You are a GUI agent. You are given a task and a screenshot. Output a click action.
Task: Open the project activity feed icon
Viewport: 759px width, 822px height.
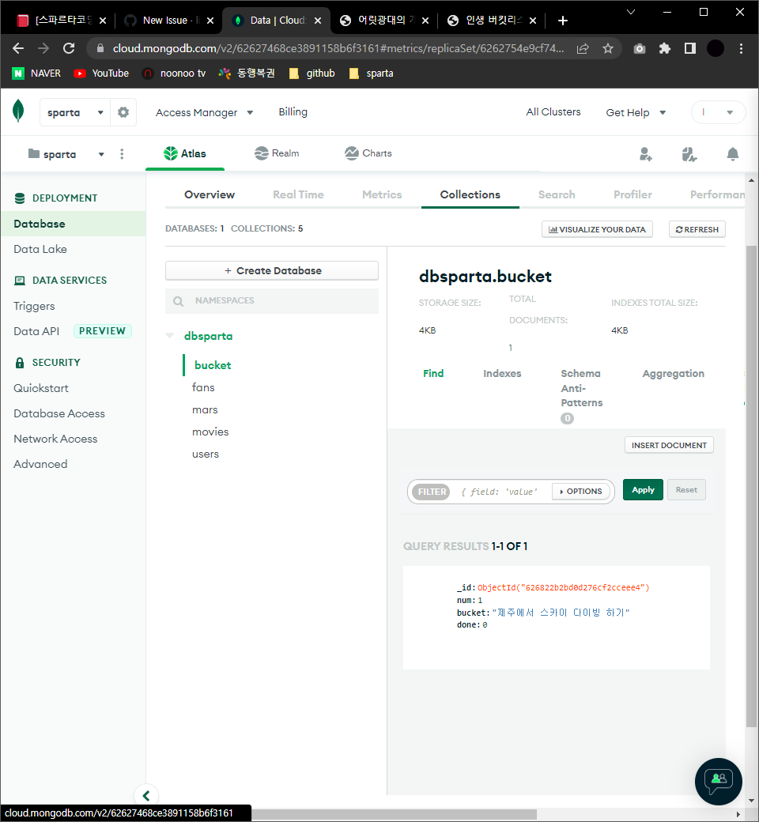point(689,153)
